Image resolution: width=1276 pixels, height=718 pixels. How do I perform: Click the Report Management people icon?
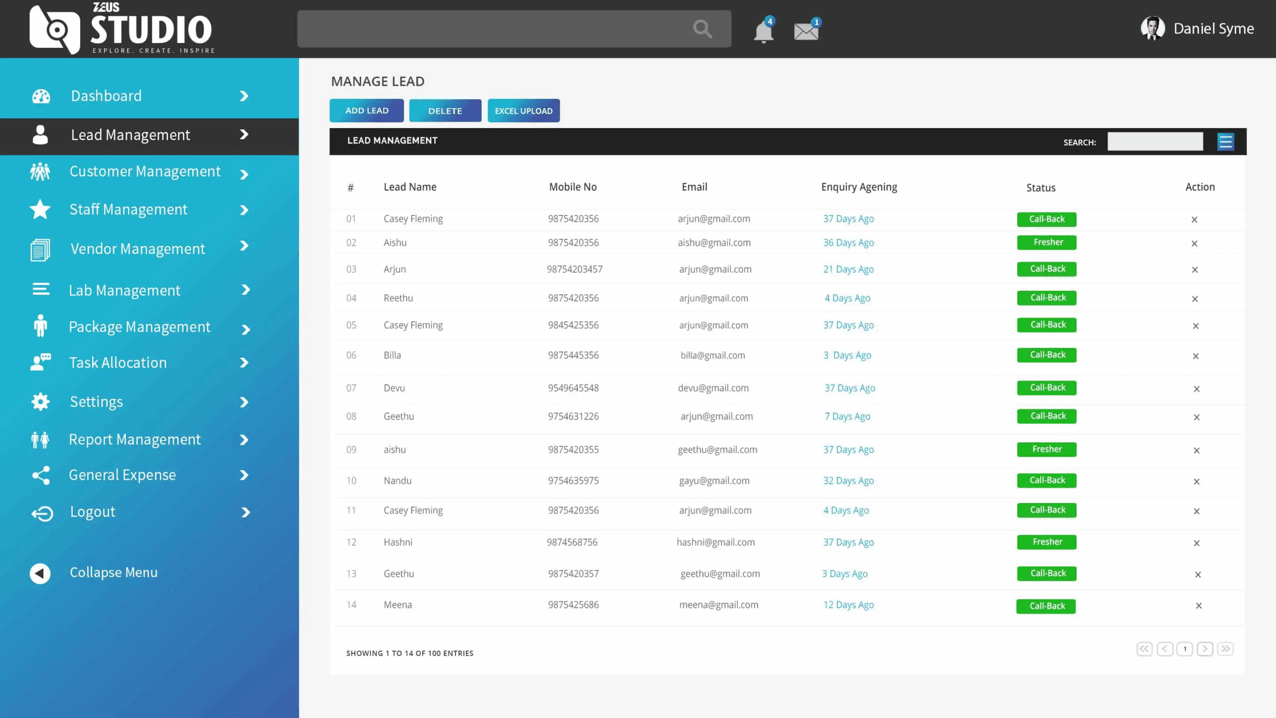click(x=40, y=440)
